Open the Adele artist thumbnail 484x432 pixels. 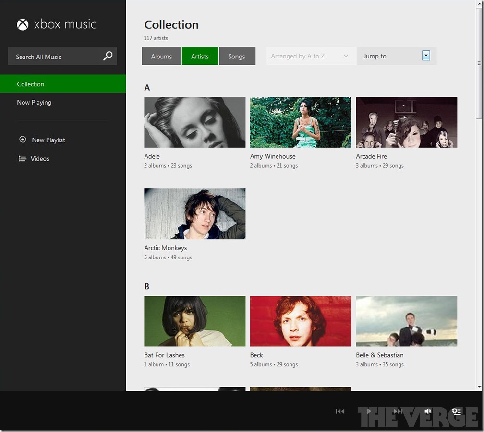tap(195, 123)
